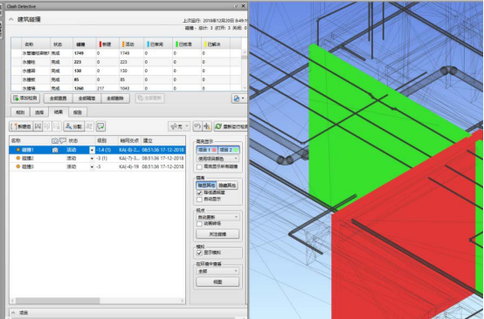The width and height of the screenshot is (484, 319).
Task: Click the compact results icon in the toolbar
Action: pos(207,126)
